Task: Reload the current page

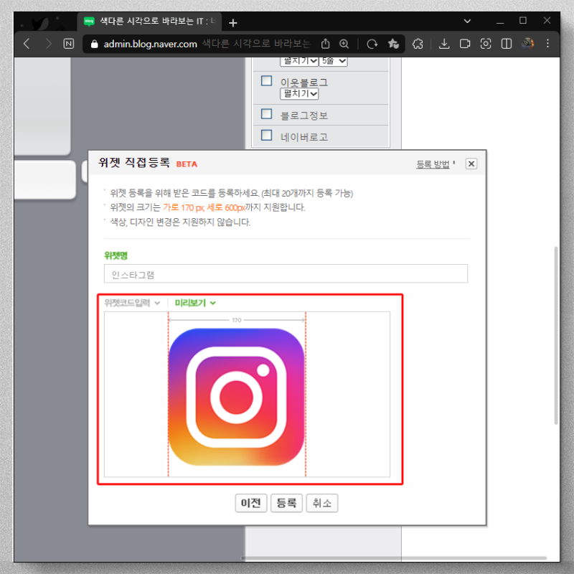Action: pos(372,44)
